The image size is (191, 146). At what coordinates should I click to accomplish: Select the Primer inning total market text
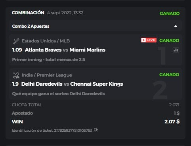(49, 60)
